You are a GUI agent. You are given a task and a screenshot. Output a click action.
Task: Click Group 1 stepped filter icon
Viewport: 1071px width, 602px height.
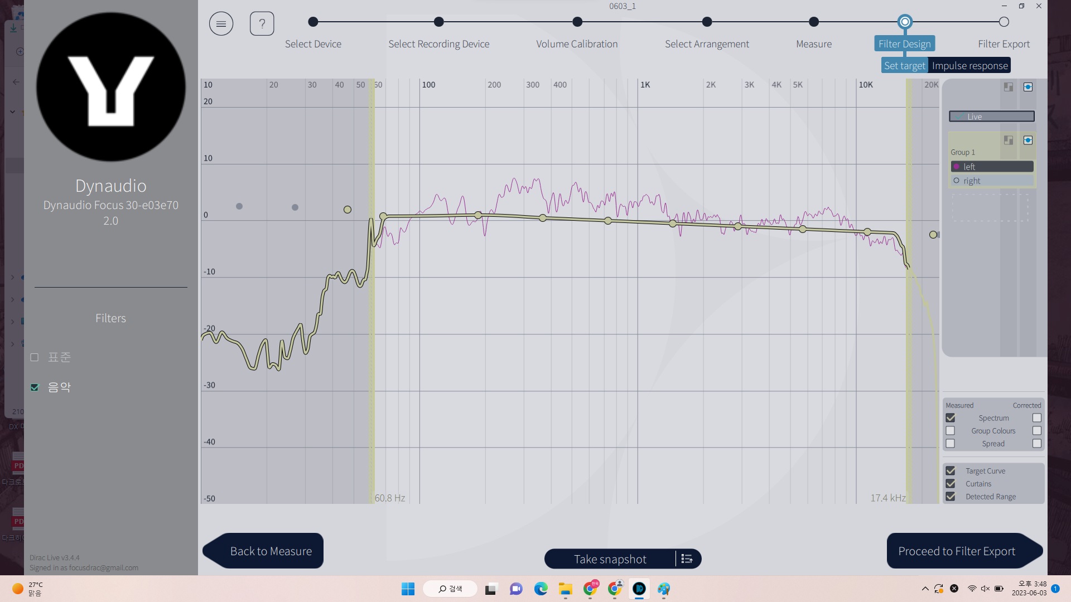(x=1008, y=140)
